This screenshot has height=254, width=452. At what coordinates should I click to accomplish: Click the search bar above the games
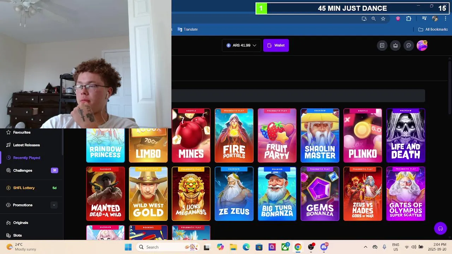298,96
